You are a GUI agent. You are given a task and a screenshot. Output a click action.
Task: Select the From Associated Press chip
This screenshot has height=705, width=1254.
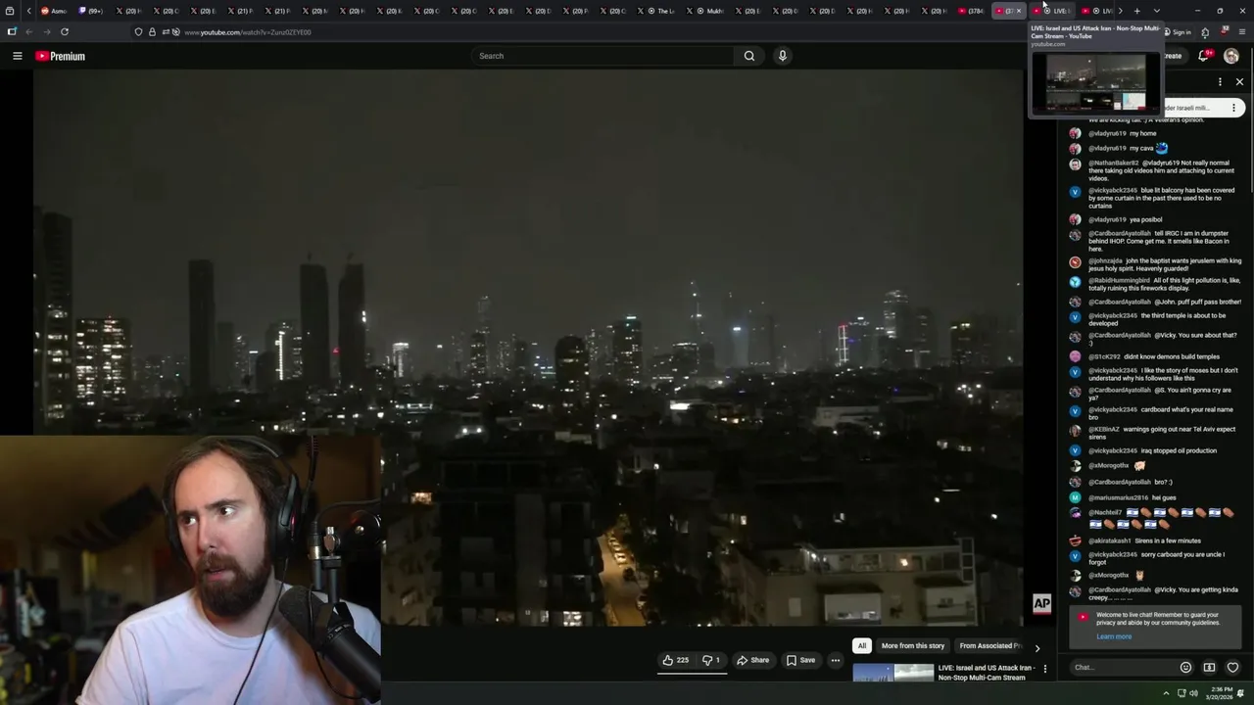coord(989,645)
